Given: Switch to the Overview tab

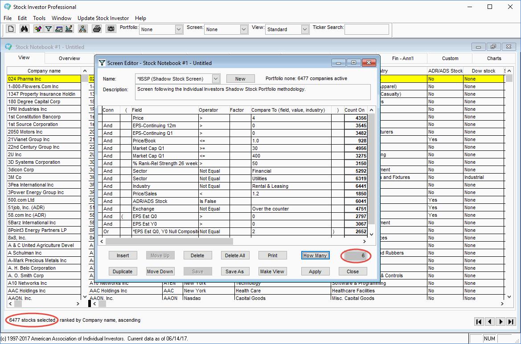Looking at the screenshot, I should click(69, 58).
